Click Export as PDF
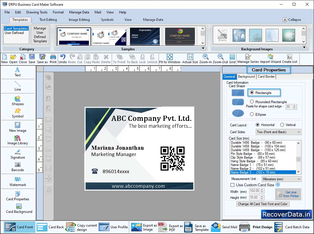Image resolution: width=314 pixels, height=234 pixels. pos(170,227)
